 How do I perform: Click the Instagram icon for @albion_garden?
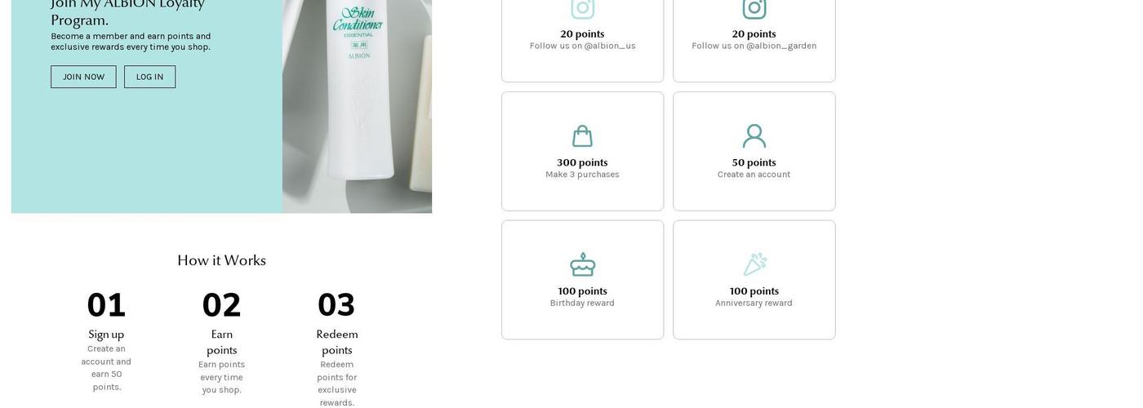tap(754, 8)
